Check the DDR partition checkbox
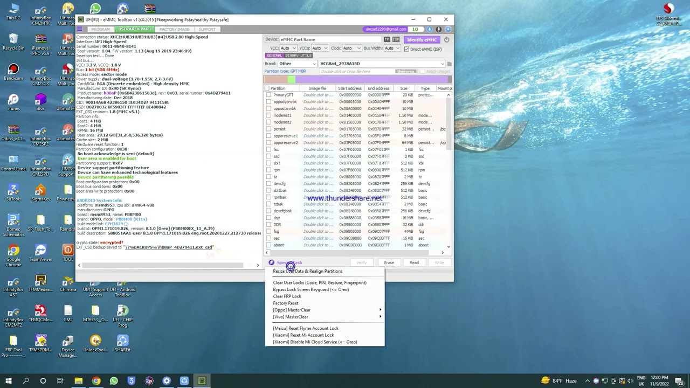690x388 pixels. click(268, 225)
